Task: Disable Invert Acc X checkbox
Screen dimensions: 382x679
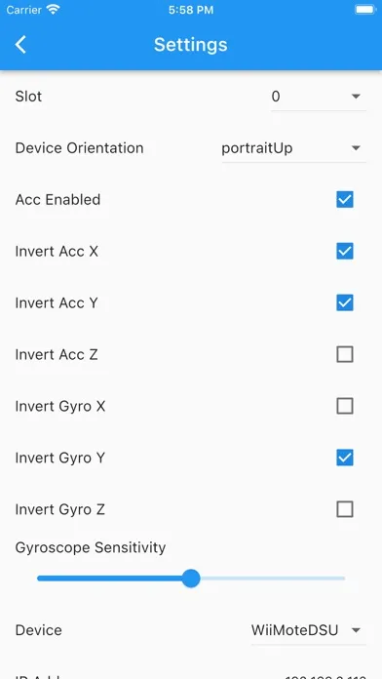Action: click(345, 251)
